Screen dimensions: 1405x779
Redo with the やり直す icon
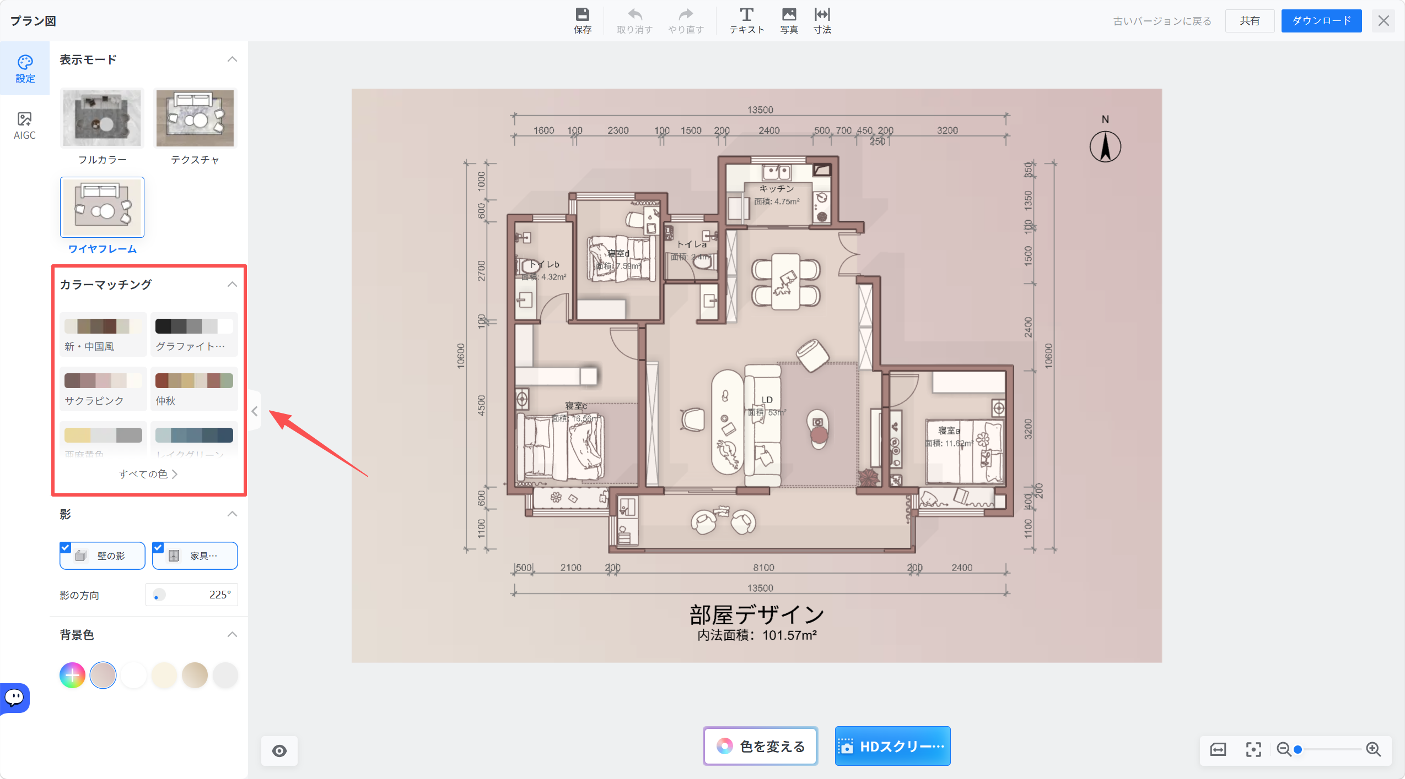pos(686,21)
